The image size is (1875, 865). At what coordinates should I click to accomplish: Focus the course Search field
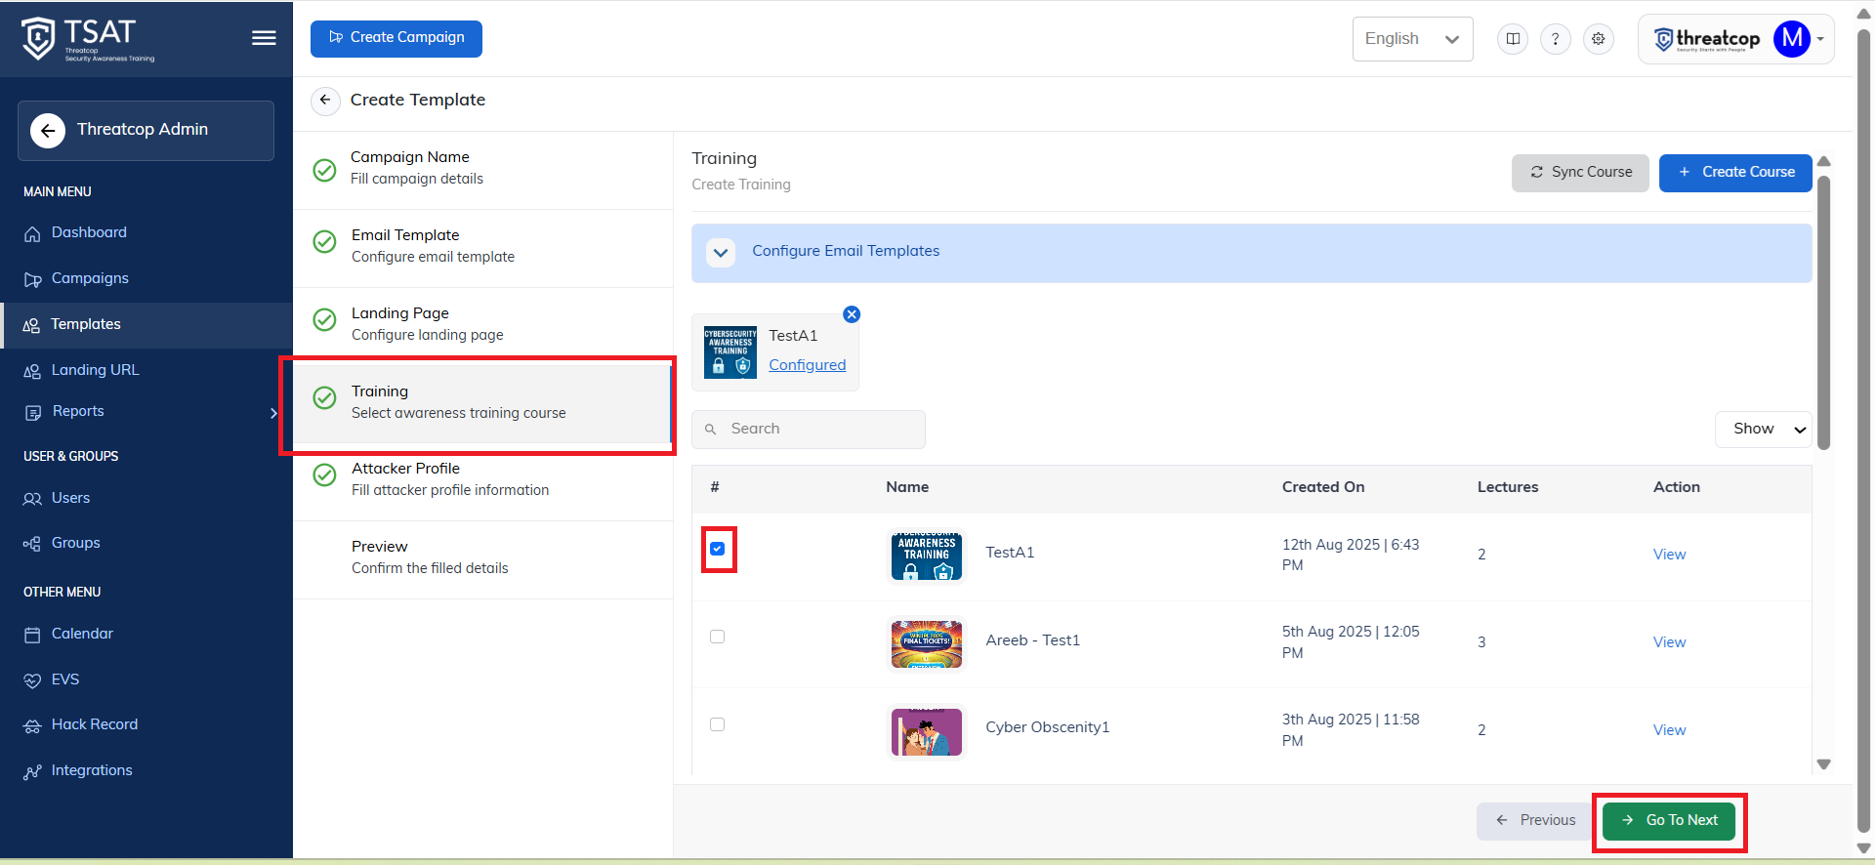click(x=809, y=430)
